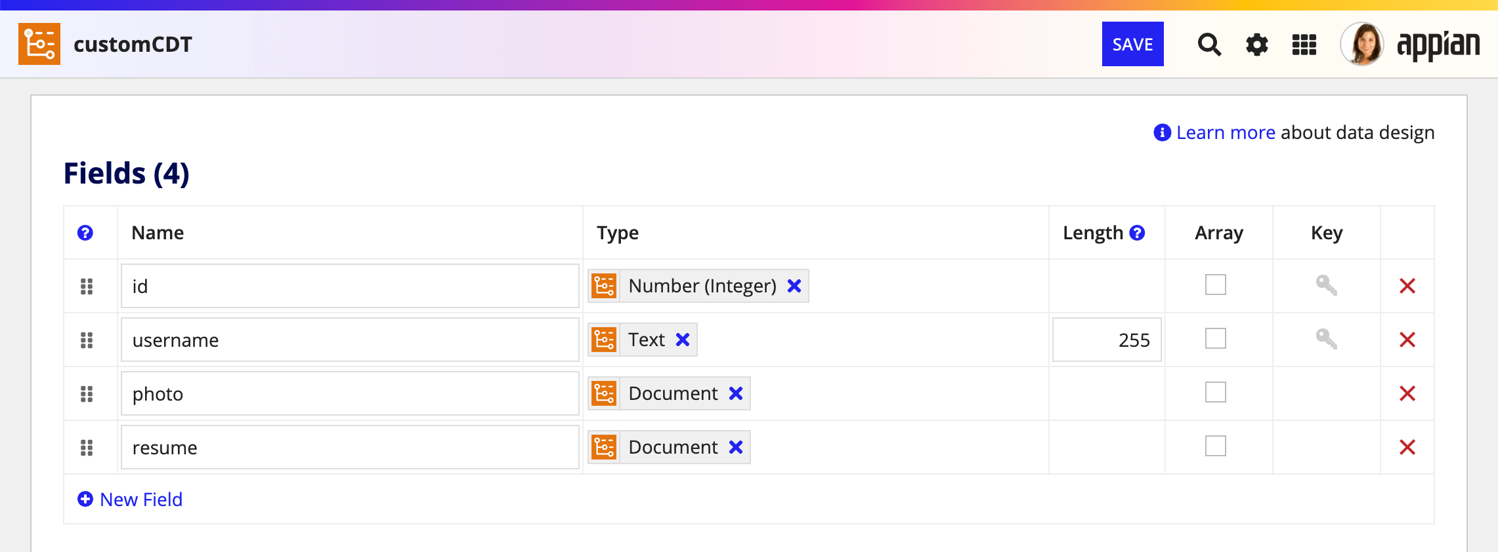Click the customCDT data type icon
Viewport: 1498px width, 552px height.
click(39, 44)
